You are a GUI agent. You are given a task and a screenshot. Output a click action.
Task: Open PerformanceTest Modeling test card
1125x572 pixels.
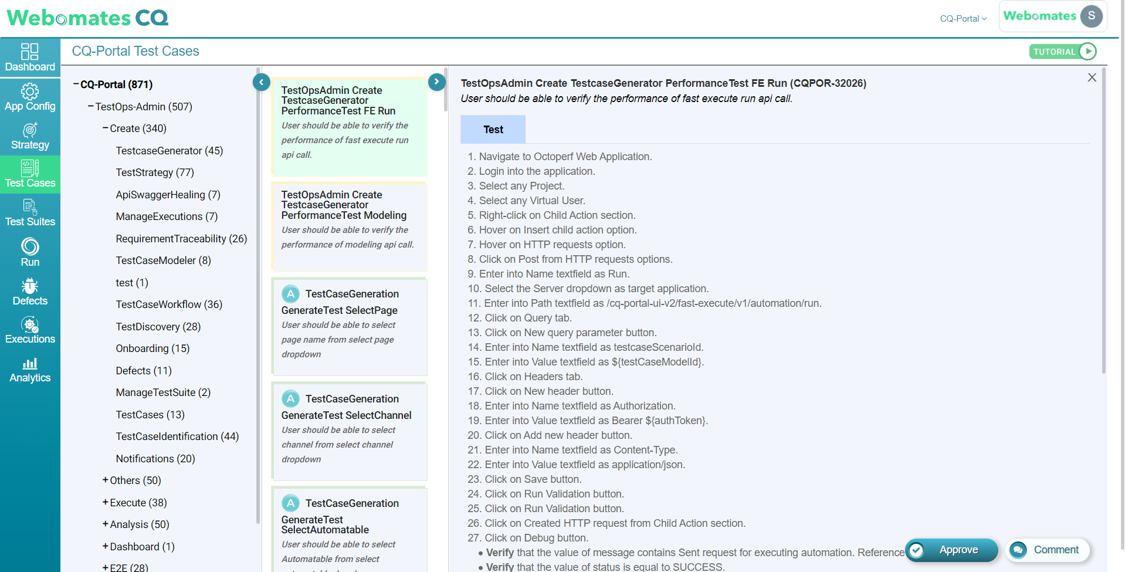tap(349, 226)
